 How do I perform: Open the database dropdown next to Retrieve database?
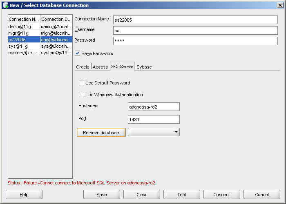[x=154, y=132]
